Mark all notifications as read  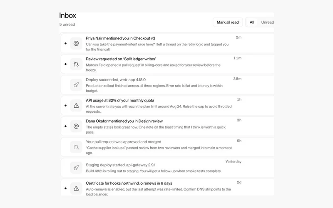228,22
